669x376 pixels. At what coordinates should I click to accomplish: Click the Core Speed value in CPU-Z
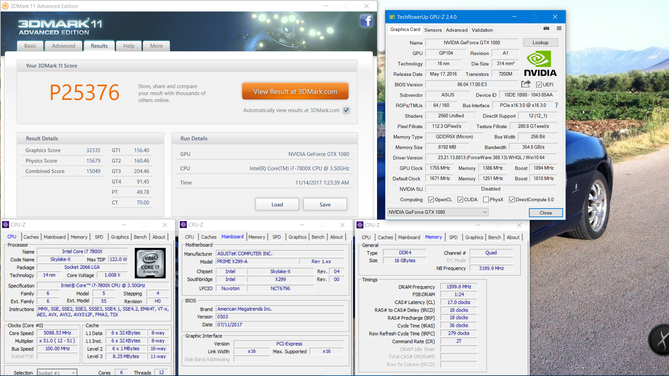point(57,333)
